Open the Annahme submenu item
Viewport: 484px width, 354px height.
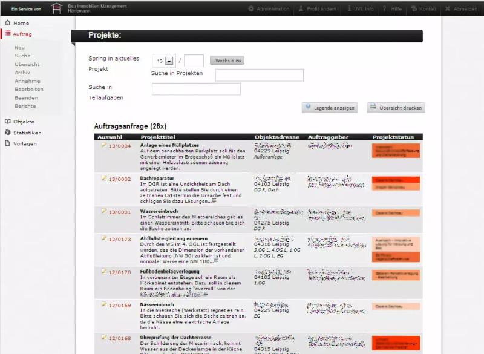27,81
